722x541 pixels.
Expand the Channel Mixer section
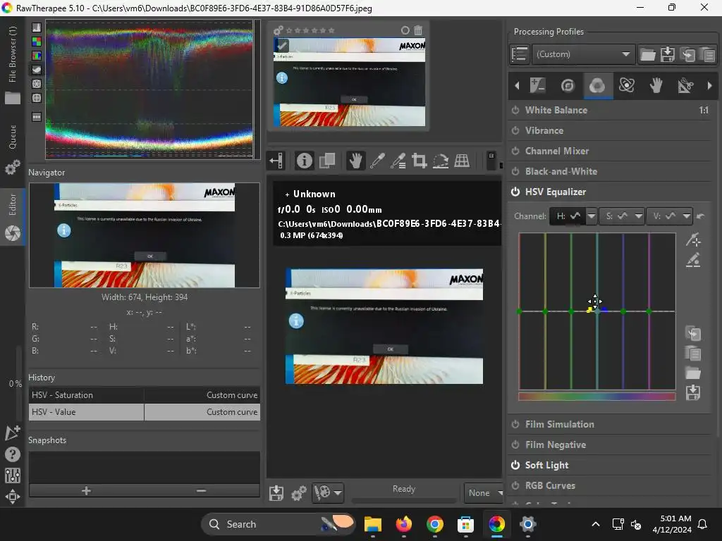point(557,151)
